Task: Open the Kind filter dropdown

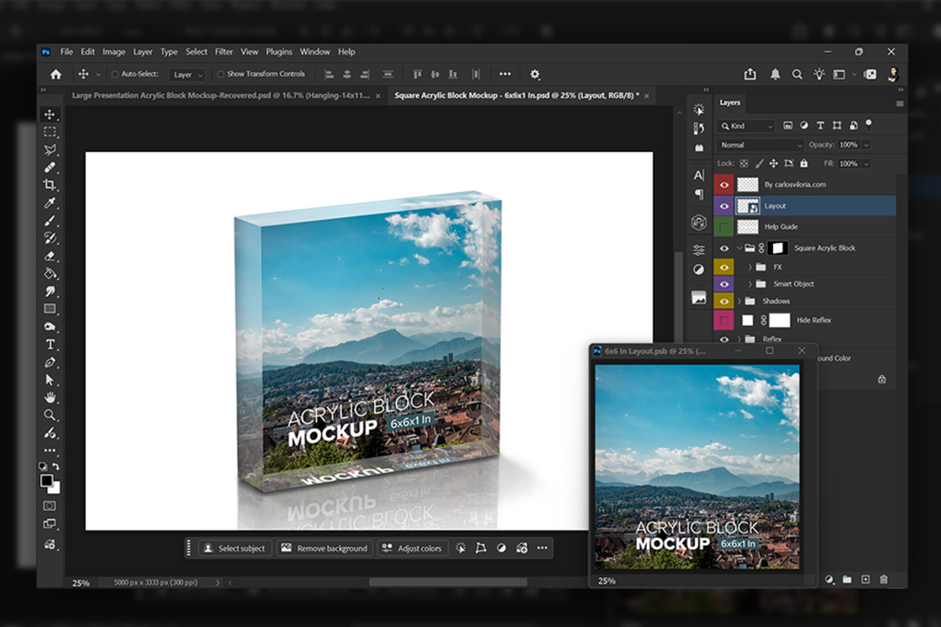Action: [x=747, y=125]
